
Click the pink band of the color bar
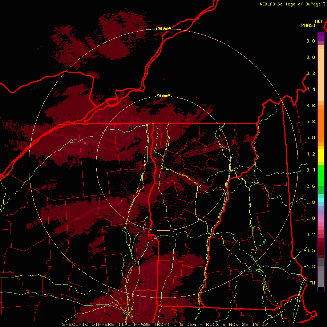point(321,220)
